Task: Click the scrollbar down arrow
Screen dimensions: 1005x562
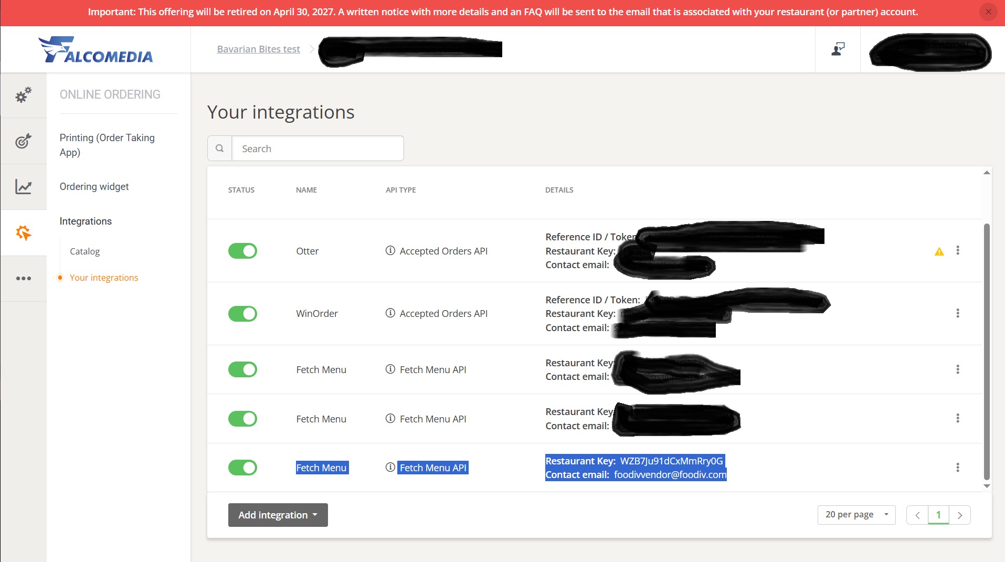Action: tap(987, 486)
